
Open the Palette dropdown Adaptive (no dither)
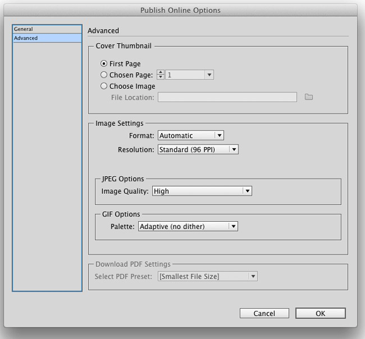point(188,227)
